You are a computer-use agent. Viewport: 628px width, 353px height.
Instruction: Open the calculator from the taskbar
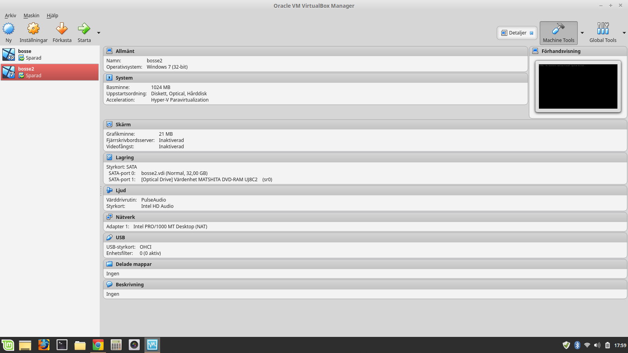(x=116, y=345)
